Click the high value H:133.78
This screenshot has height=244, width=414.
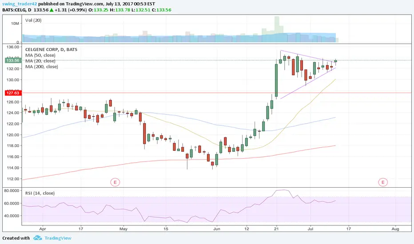[119, 10]
